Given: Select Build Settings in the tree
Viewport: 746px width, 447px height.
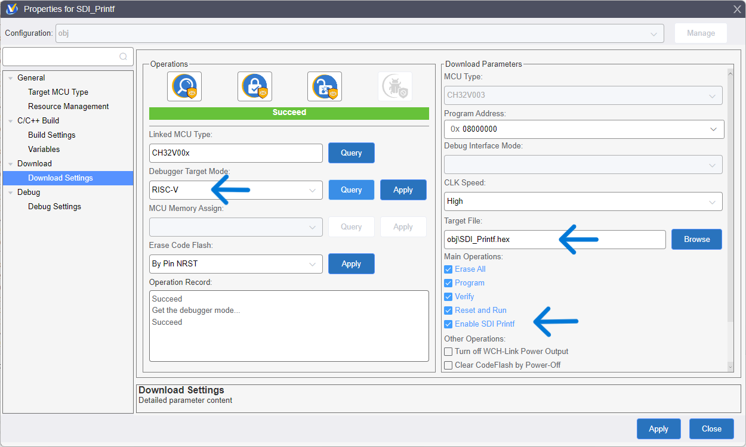Looking at the screenshot, I should (52, 135).
